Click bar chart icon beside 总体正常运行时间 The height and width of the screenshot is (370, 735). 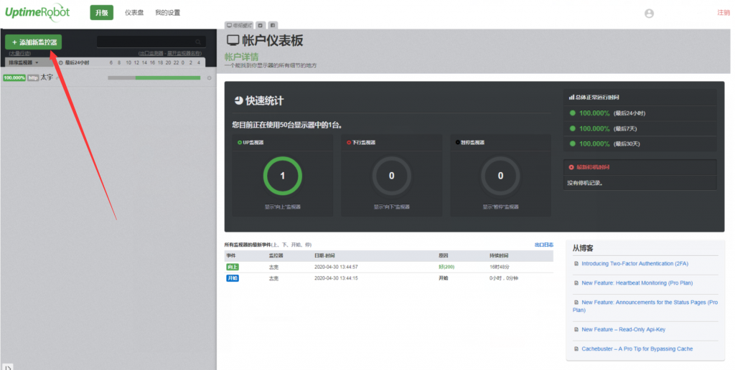(571, 98)
